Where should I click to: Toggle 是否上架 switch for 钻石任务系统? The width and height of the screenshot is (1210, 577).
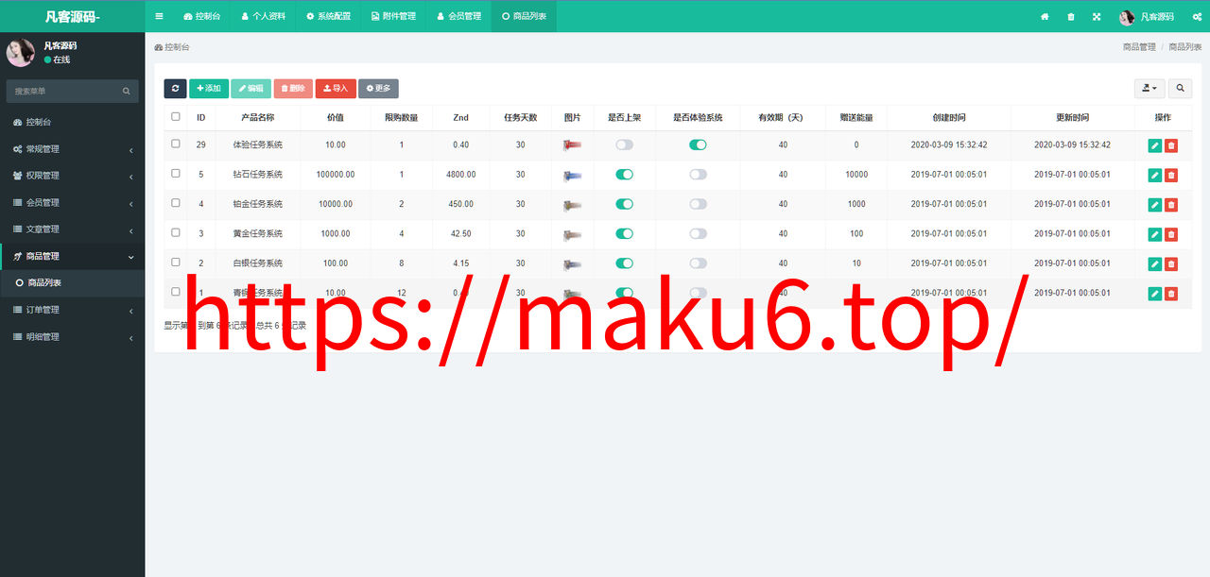point(624,175)
